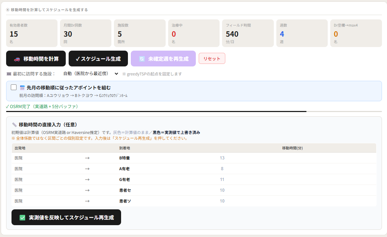This screenshot has height=237, width=387.
Task: Click the リセット button
Action: [212, 59]
